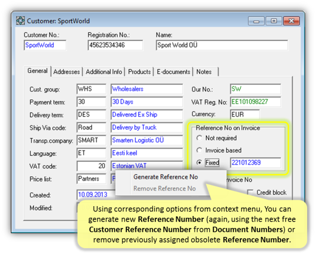Tick the Credit block checkbox
This screenshot has width=316, height=254.
(x=250, y=192)
